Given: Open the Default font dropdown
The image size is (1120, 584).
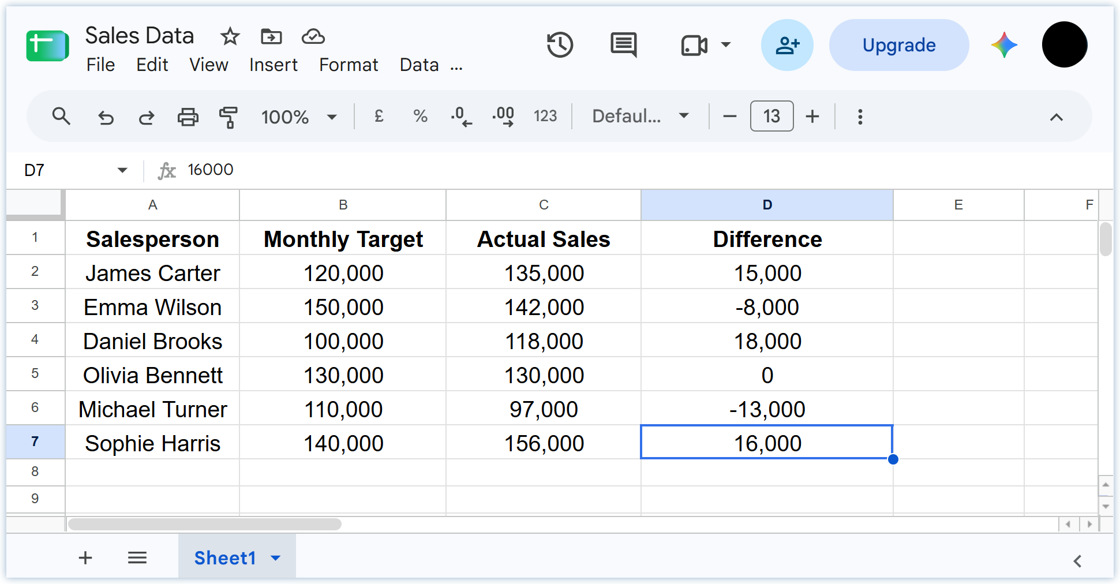Looking at the screenshot, I should tap(640, 117).
